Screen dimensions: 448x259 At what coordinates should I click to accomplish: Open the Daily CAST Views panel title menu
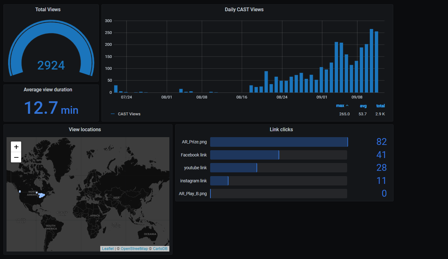pyautogui.click(x=244, y=10)
